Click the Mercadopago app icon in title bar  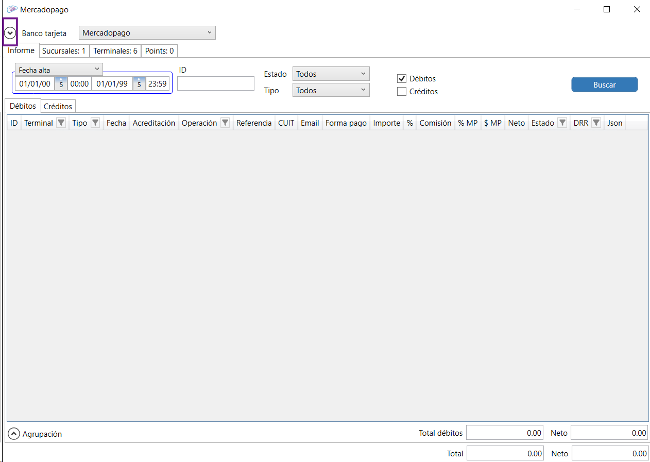click(12, 10)
